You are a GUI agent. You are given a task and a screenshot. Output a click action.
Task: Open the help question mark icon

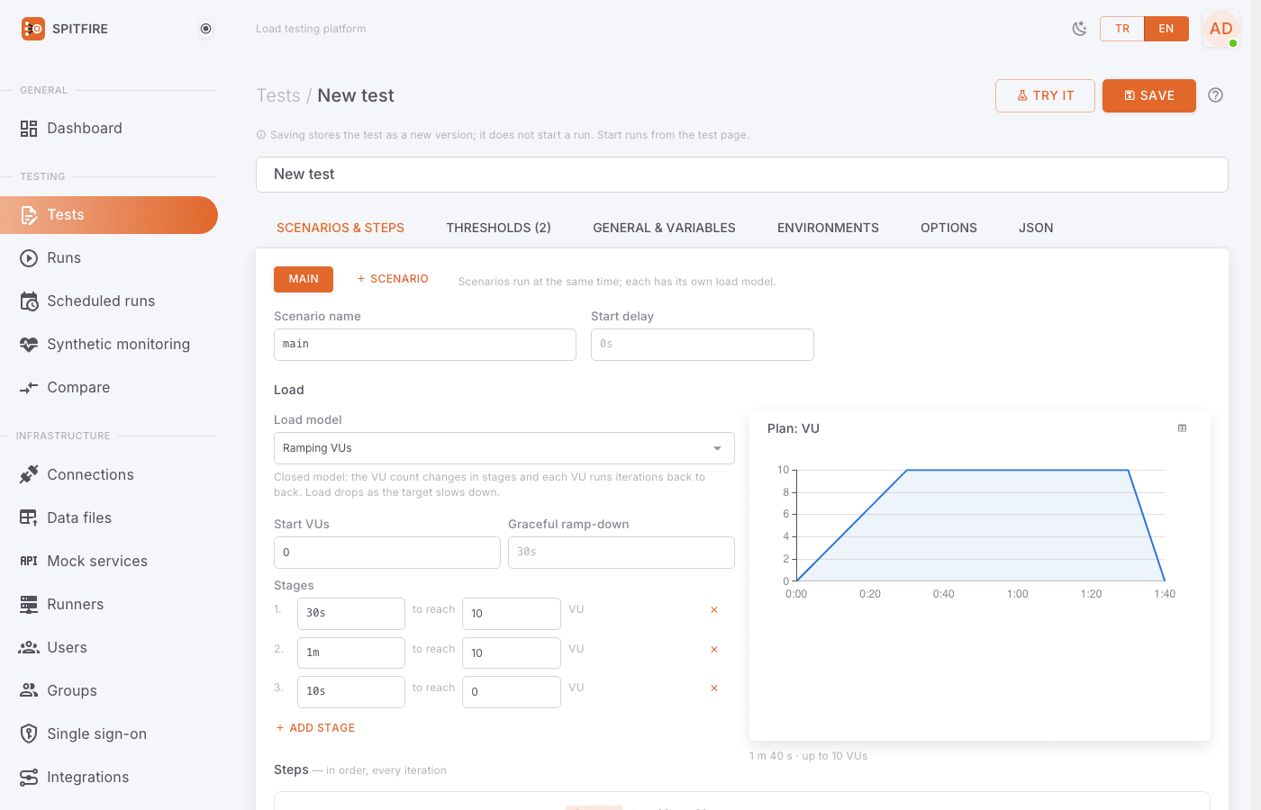coord(1216,95)
